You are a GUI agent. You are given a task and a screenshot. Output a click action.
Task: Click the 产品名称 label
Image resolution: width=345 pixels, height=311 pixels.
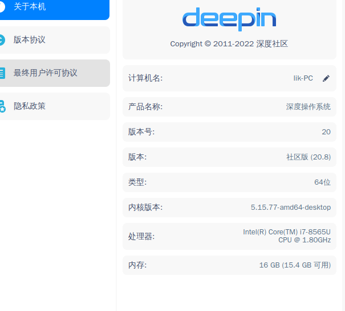tap(145, 107)
